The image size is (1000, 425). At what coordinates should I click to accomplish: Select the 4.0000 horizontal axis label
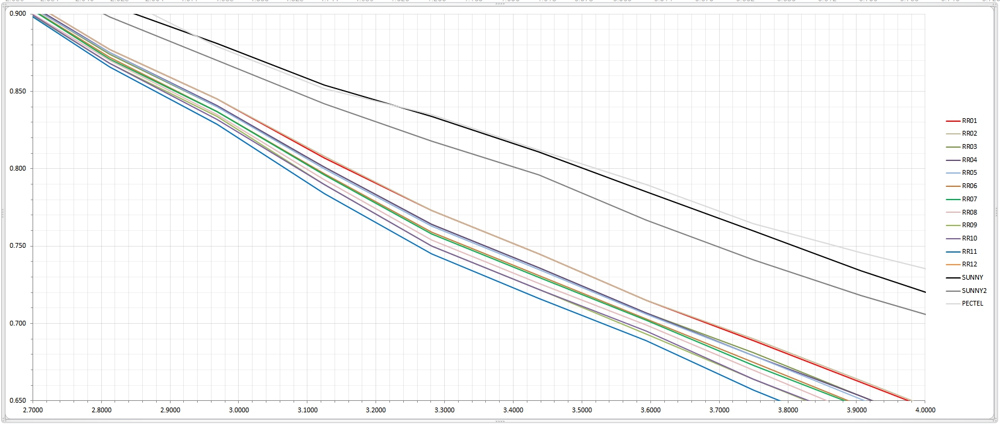click(x=925, y=411)
